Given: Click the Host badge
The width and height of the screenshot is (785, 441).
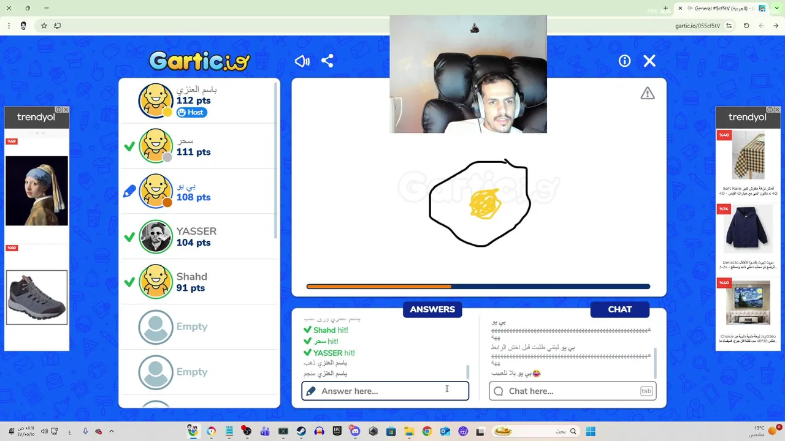Looking at the screenshot, I should [x=192, y=112].
